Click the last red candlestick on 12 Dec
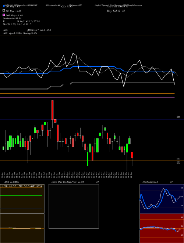 132,155
